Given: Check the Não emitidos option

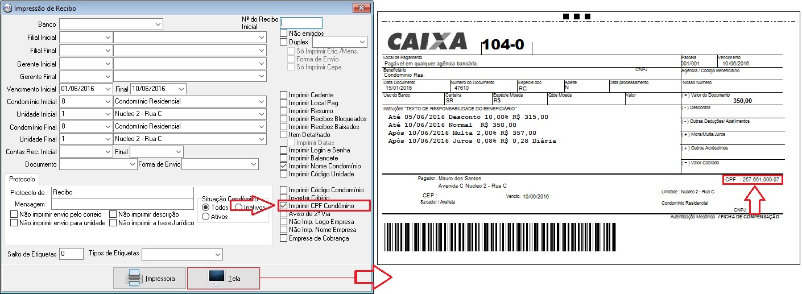Looking at the screenshot, I should [284, 34].
